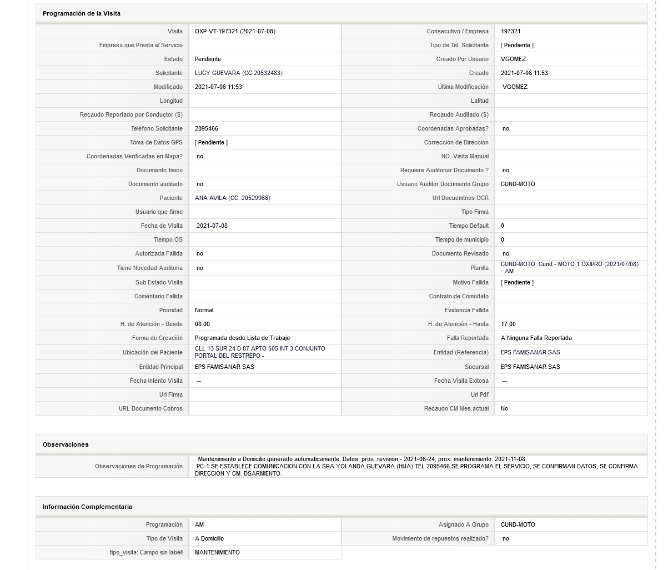Click the Empresa que Presta el Servicio label

pyautogui.click(x=141, y=46)
